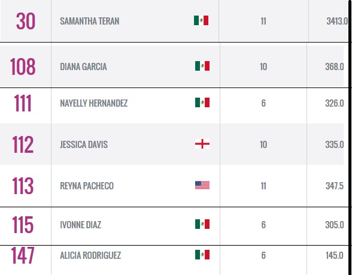The width and height of the screenshot is (352, 275).
Task: Open the Ivonne Diaz player entry
Action: (x=80, y=225)
